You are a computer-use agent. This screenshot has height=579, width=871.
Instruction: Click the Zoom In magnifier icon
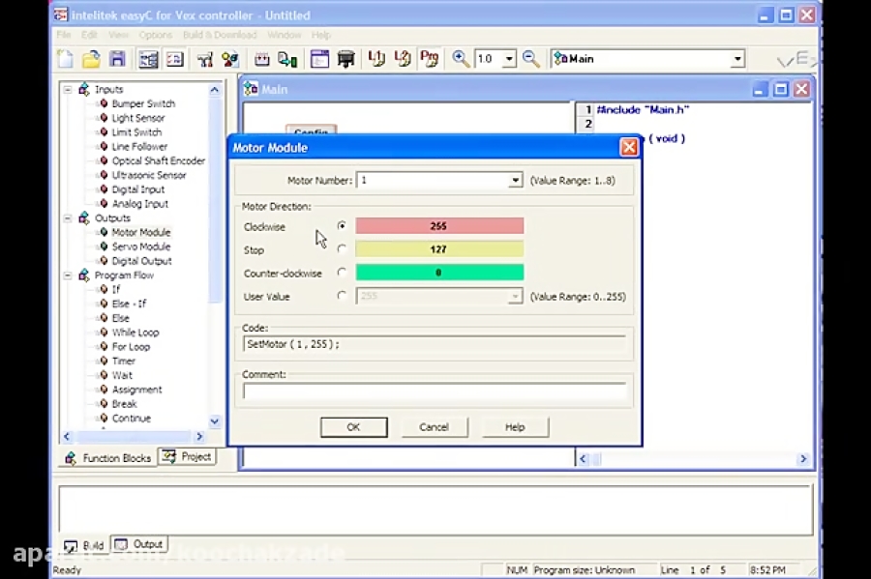(462, 58)
